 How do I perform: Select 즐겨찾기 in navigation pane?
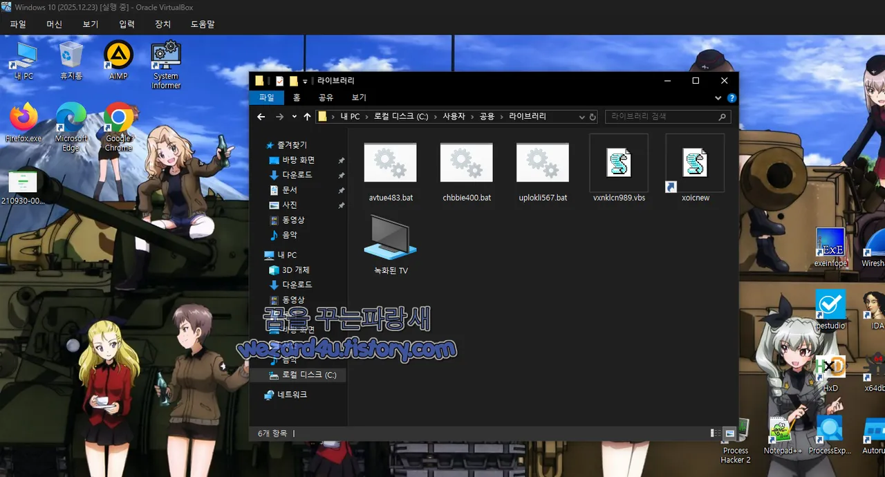click(x=292, y=145)
